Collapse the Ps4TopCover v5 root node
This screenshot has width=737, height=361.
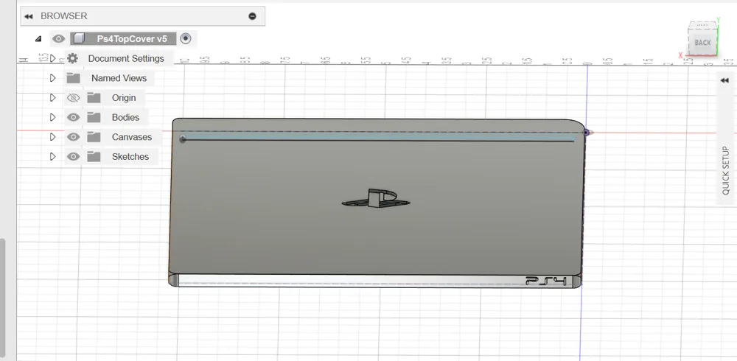pos(38,39)
